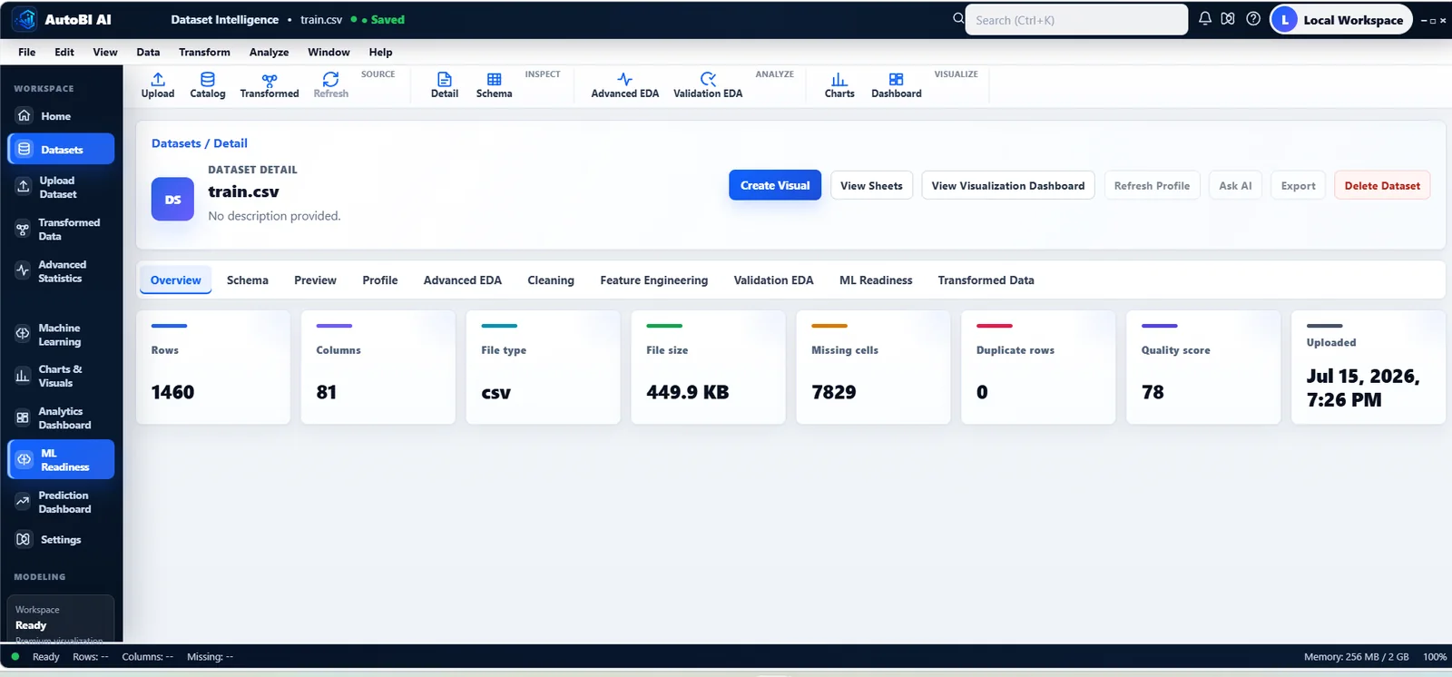This screenshot has height=677, width=1452.
Task: Switch to the Advanced EDA tab
Action: (x=463, y=280)
